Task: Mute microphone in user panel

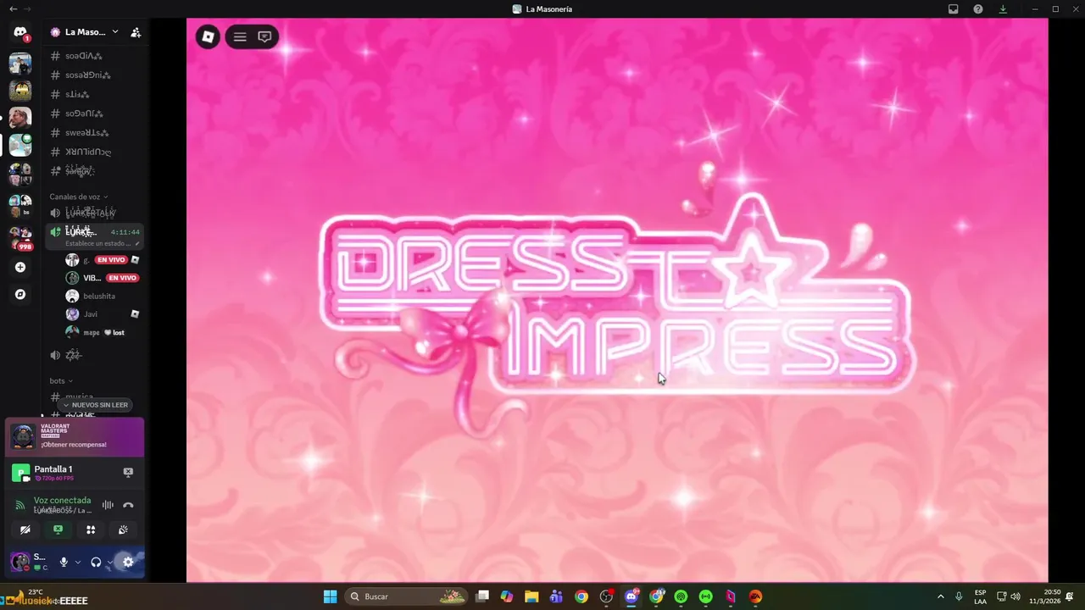Action: (64, 562)
